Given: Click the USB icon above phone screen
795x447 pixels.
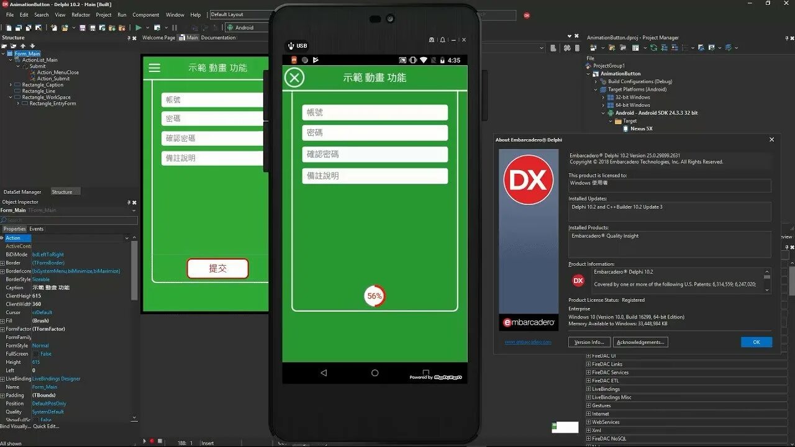Looking at the screenshot, I should (x=290, y=46).
